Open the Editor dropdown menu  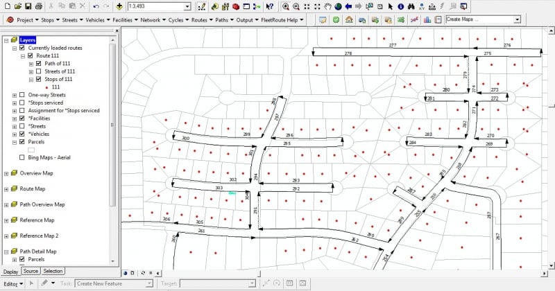13,283
